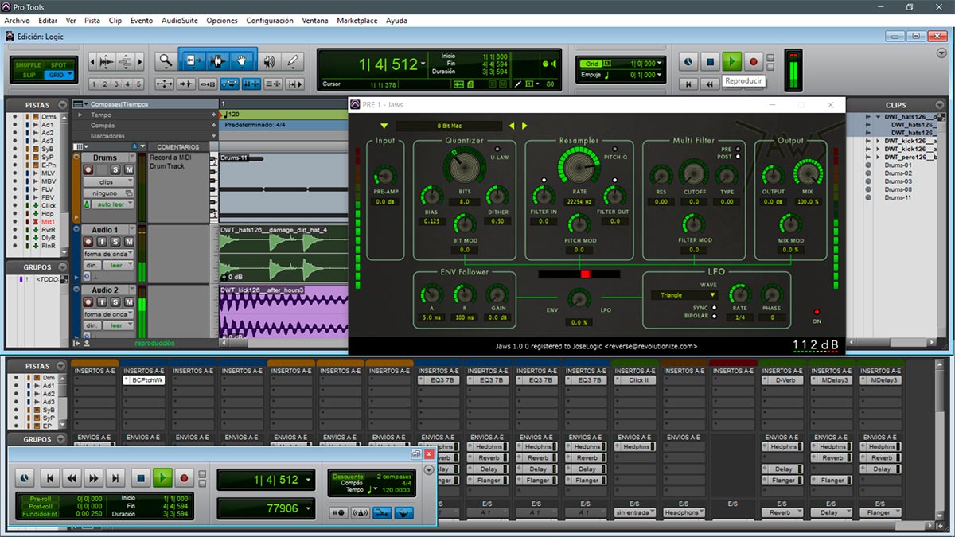The height and width of the screenshot is (537, 955).
Task: Open the Marketplace menu
Action: click(x=357, y=20)
